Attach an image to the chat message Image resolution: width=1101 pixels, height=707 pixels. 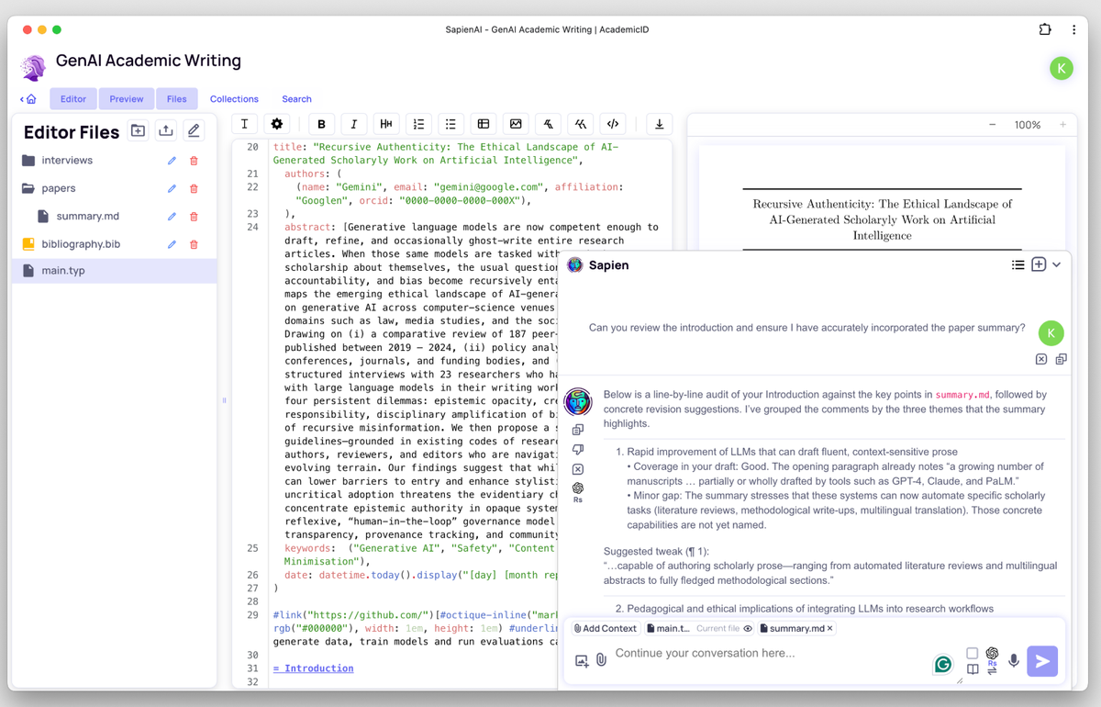[x=582, y=660]
